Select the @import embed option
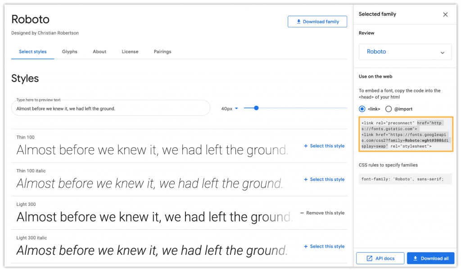This screenshot has height=271, width=461. (388, 109)
